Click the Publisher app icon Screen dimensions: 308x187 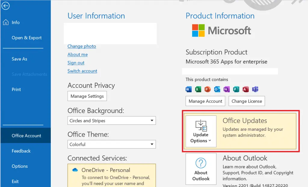[x=236, y=89]
